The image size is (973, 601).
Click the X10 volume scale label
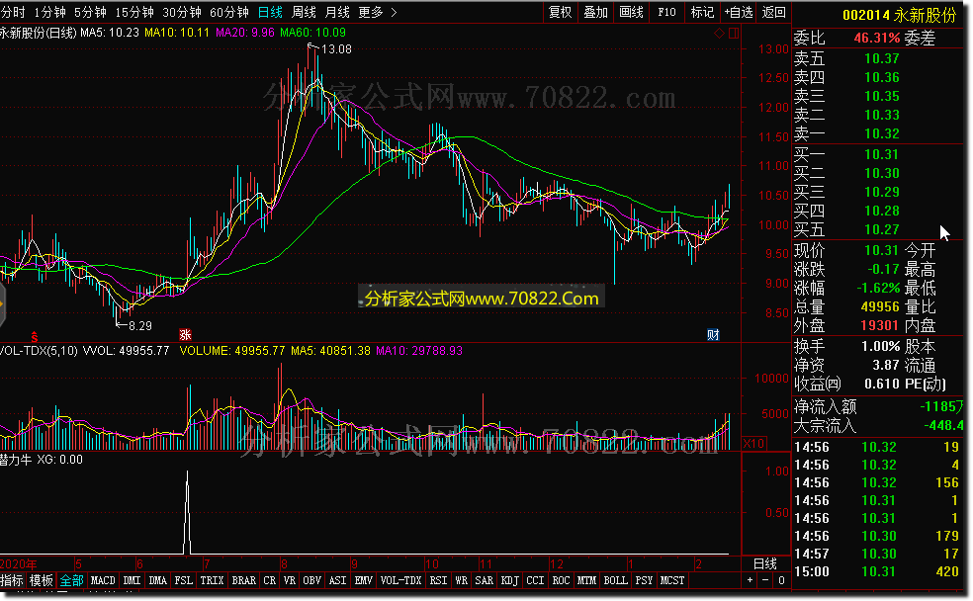pyautogui.click(x=753, y=444)
